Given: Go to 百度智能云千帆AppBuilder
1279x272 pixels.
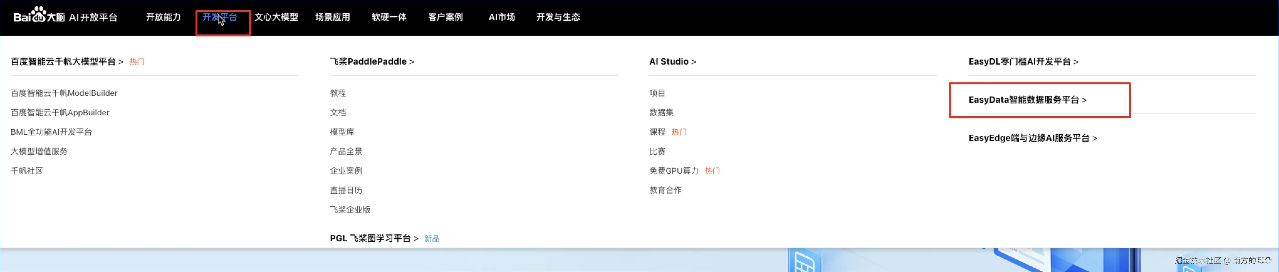Looking at the screenshot, I should coord(60,113).
